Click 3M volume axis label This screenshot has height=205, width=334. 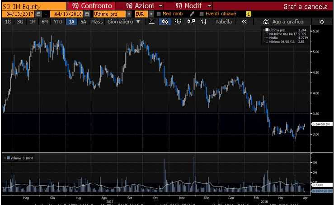[315, 163]
